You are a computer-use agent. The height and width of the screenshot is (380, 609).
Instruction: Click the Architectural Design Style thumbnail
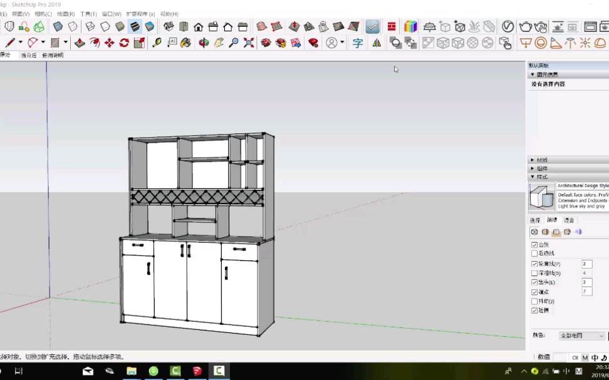[542, 196]
